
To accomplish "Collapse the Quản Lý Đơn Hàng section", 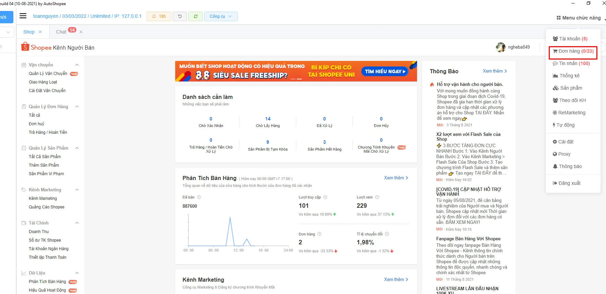I will 77,107.
